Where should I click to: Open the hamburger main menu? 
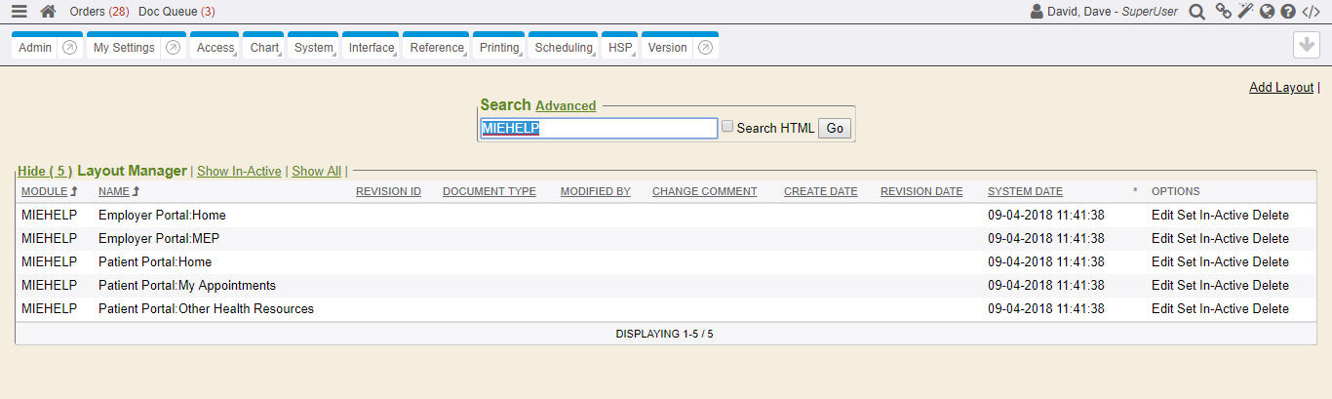point(20,12)
